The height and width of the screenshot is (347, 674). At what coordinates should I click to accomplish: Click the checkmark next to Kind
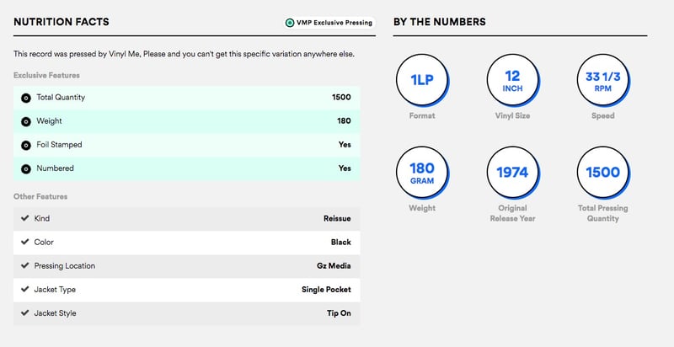24,219
